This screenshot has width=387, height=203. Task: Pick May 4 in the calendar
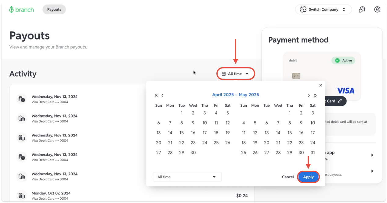coord(244,123)
